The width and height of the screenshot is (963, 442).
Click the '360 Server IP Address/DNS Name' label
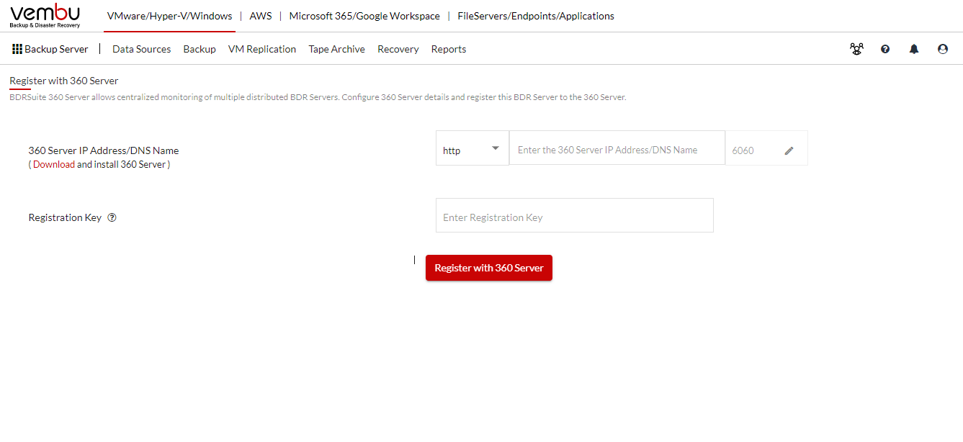click(104, 150)
